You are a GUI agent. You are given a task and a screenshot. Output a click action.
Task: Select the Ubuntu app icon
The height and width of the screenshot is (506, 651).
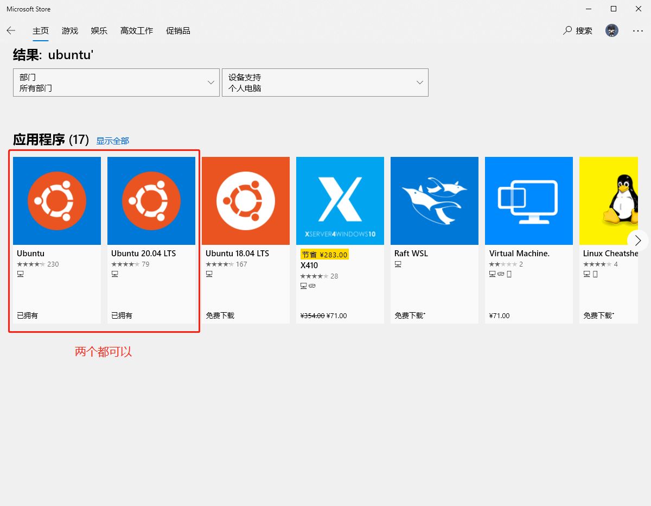[x=56, y=200]
